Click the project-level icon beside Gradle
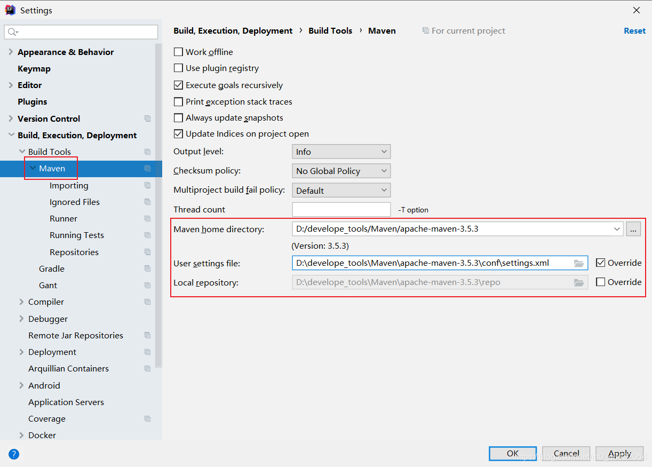This screenshot has width=652, height=467. pyautogui.click(x=148, y=268)
